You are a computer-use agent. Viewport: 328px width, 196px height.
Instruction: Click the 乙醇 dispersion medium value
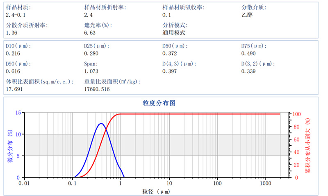pyautogui.click(x=247, y=15)
